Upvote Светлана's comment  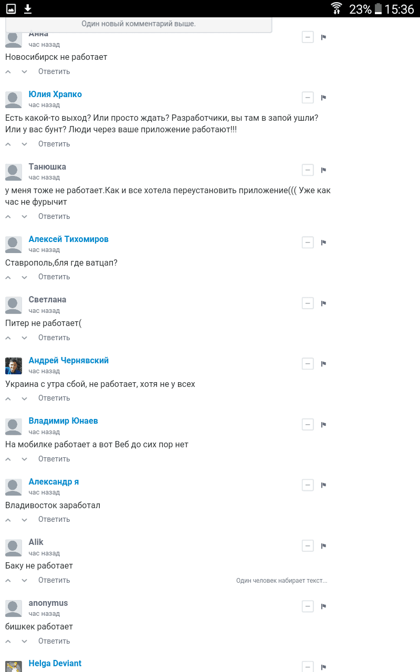(x=8, y=338)
